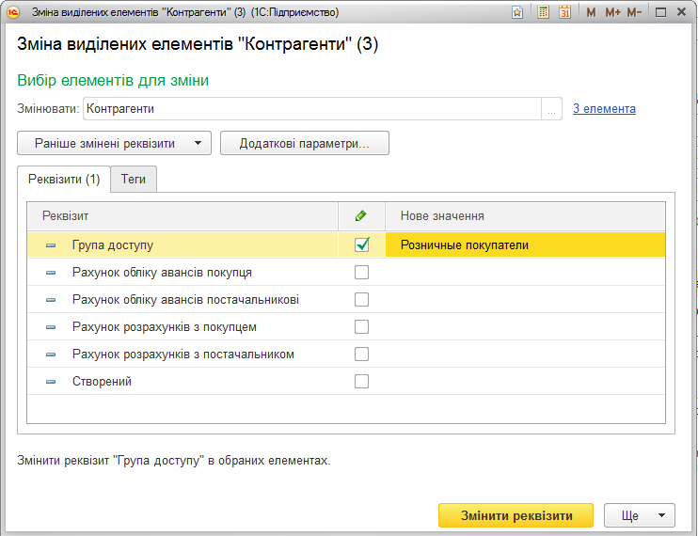Open Додаткові параметри... dialog
Viewport: 698px width, 536px height.
coord(305,143)
